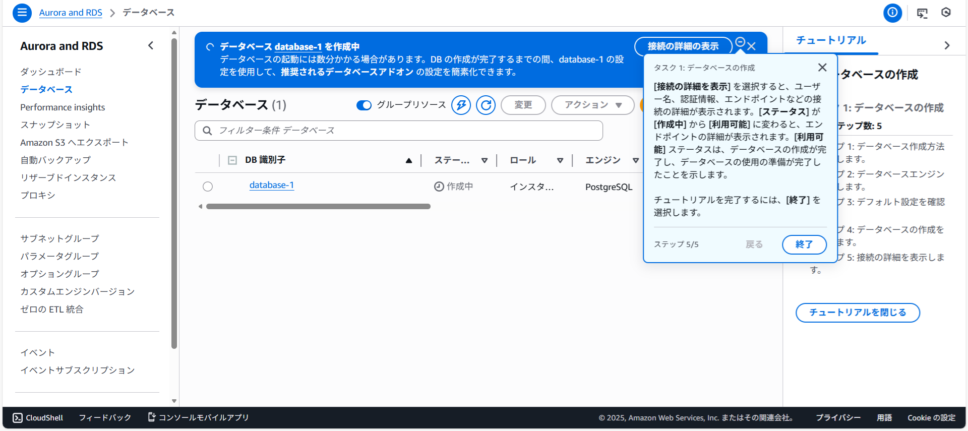Screen dimensions: 968x431
Task: Select the database-1 radio button
Action: click(x=208, y=187)
